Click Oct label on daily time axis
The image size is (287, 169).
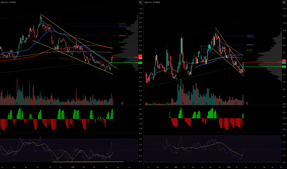tap(37, 167)
